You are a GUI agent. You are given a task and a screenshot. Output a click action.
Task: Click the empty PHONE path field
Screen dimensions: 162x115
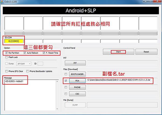122,87
